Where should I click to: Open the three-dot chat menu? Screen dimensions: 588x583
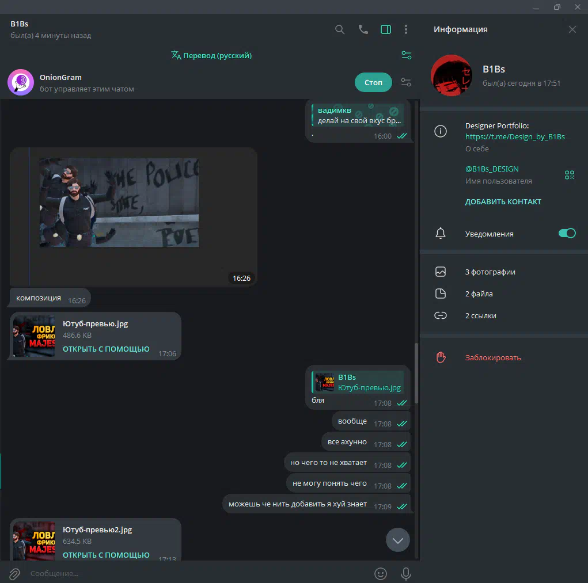(406, 29)
